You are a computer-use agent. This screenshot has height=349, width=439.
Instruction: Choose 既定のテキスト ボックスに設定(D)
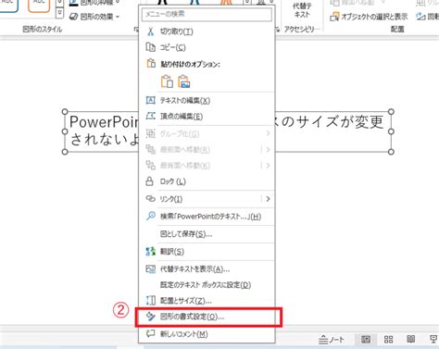[x=207, y=284]
